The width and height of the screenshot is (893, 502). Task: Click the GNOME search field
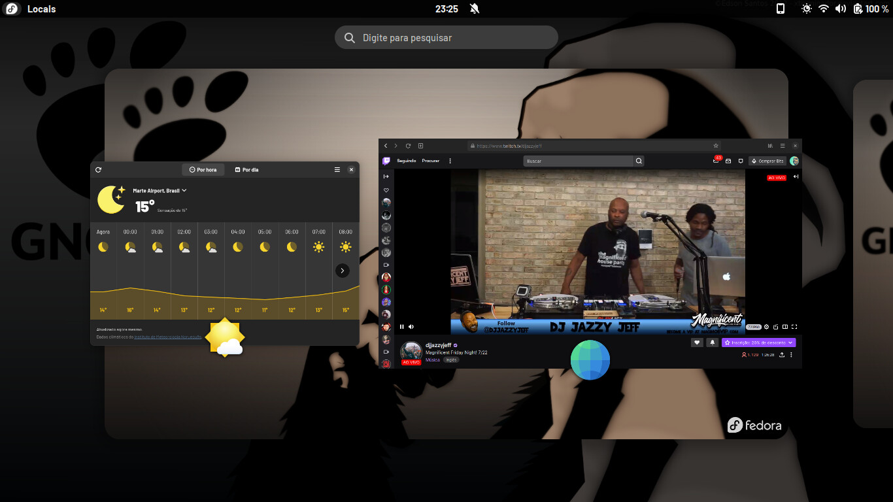[x=446, y=38]
